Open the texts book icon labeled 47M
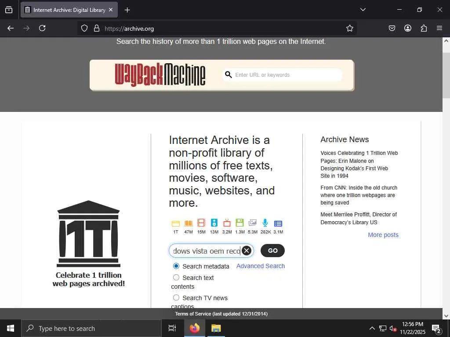The image size is (450, 337). pos(189,223)
